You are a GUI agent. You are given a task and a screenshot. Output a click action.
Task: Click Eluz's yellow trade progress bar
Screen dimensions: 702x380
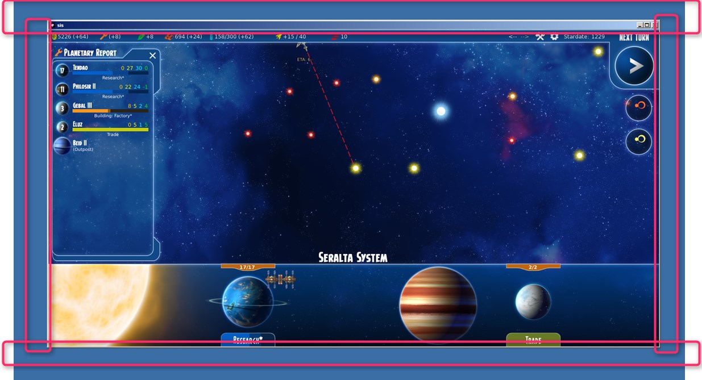110,130
